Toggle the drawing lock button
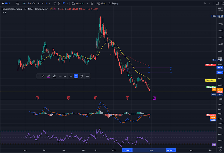This screenshot has height=153, width=224. click(76, 76)
